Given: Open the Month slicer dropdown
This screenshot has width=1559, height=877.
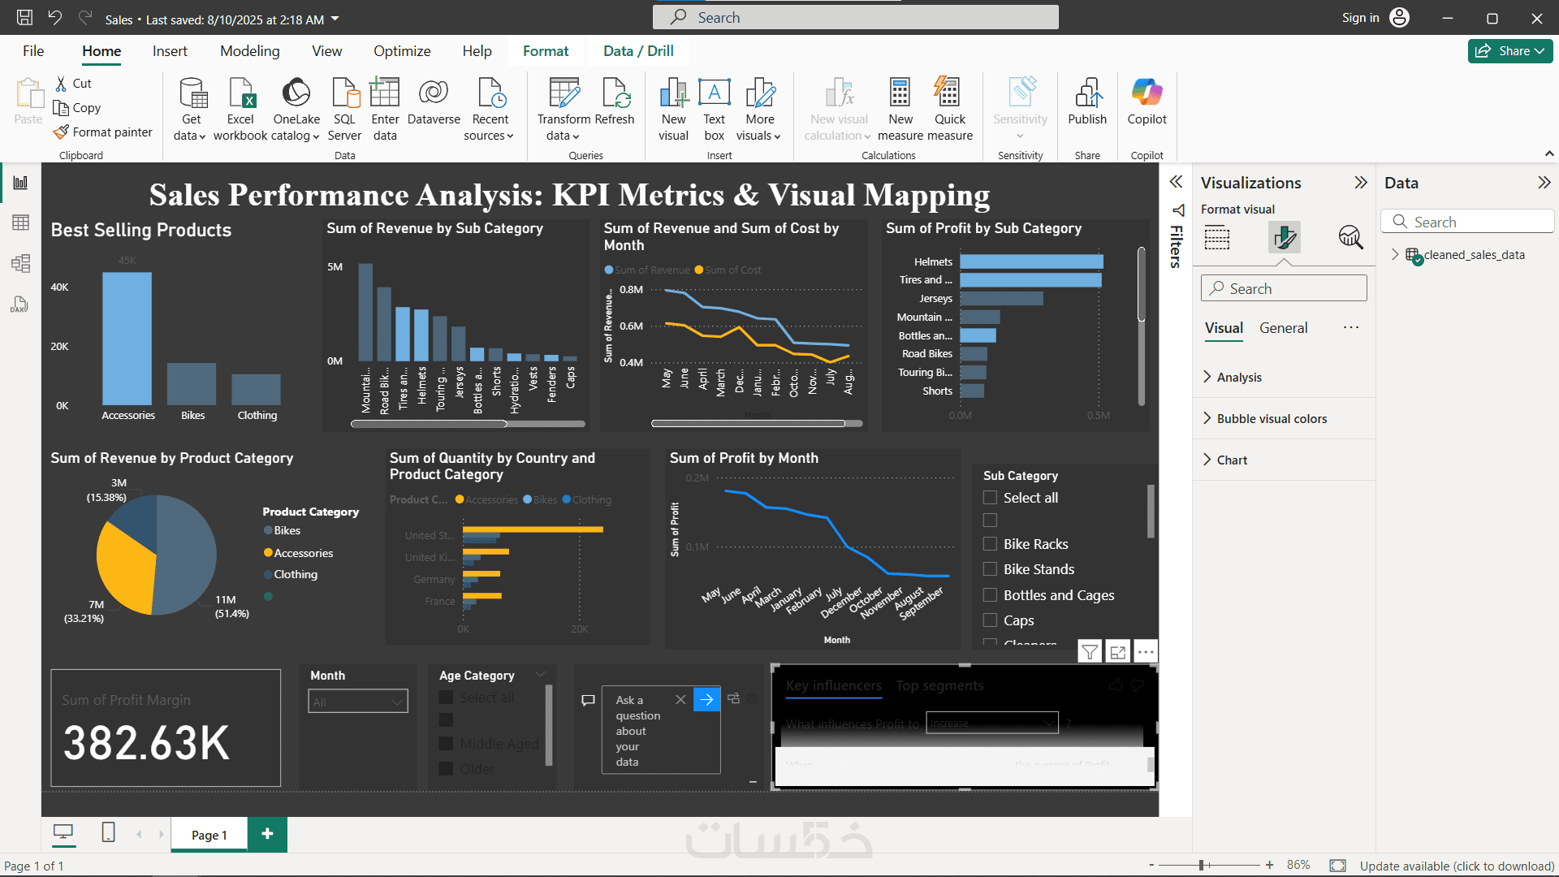Looking at the screenshot, I should click(358, 702).
